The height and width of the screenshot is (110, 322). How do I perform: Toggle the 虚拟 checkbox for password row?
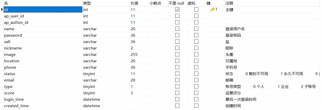(196, 35)
